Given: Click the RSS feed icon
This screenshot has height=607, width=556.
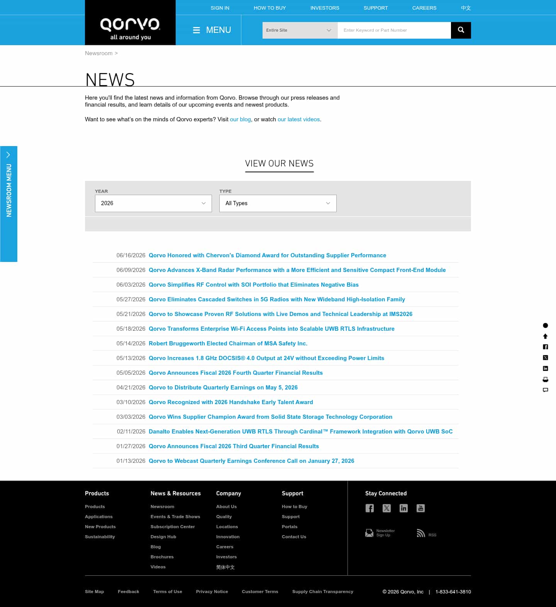Looking at the screenshot, I should point(421,533).
